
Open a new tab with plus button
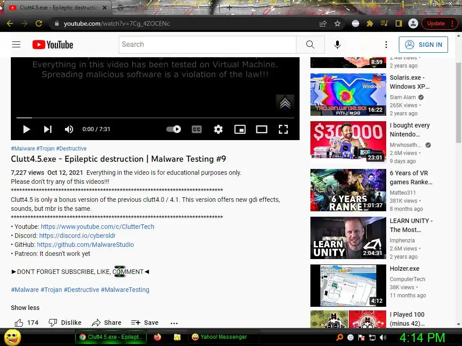(x=230, y=8)
